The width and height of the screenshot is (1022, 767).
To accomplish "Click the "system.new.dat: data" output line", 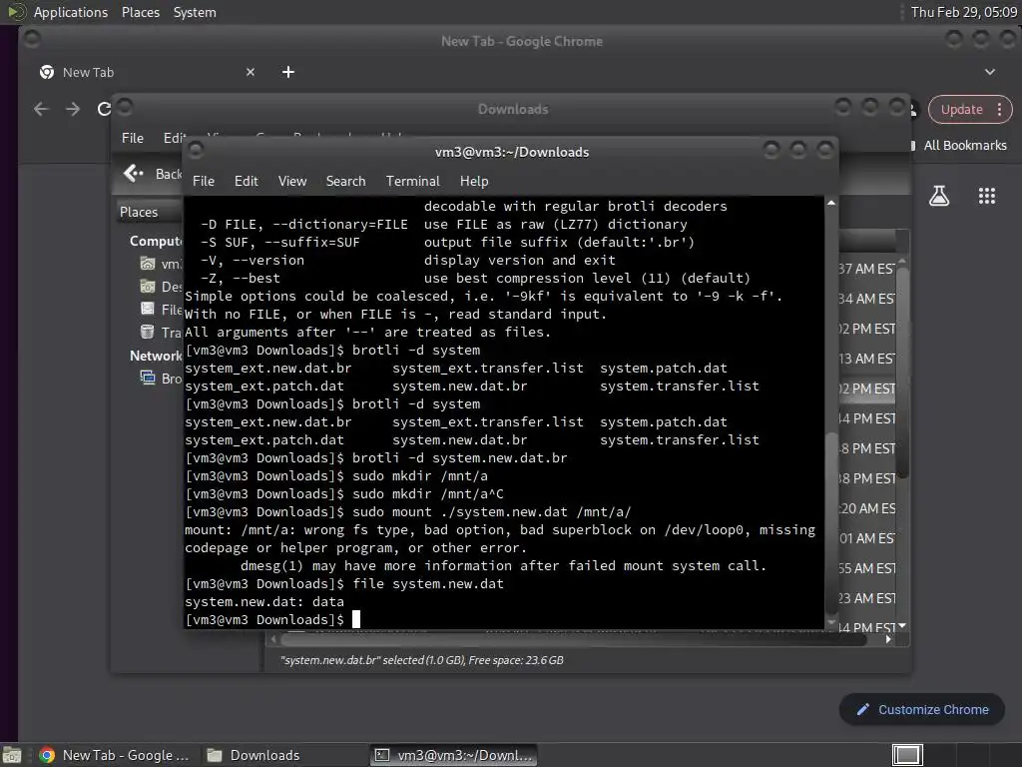I will click(263, 602).
